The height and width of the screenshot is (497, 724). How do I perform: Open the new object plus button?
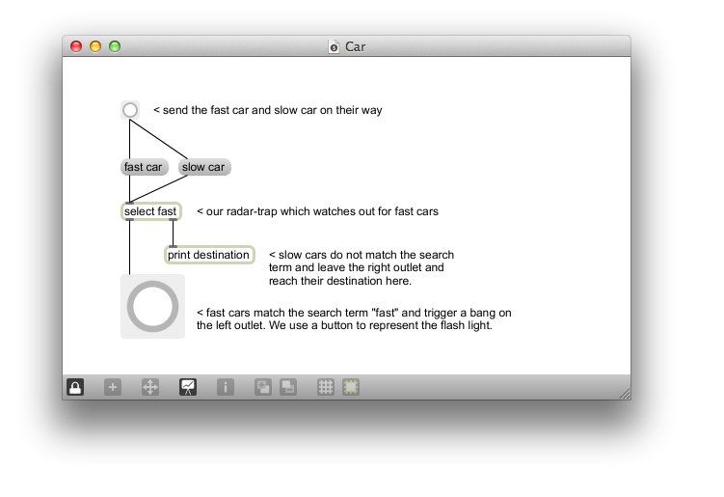pyautogui.click(x=113, y=387)
